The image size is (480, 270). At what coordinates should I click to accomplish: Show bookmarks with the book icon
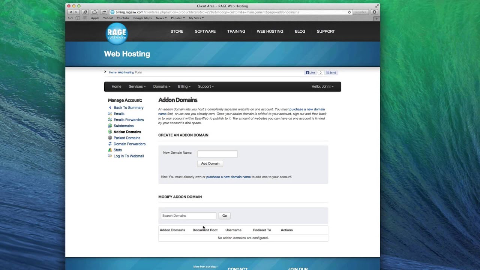[78, 18]
